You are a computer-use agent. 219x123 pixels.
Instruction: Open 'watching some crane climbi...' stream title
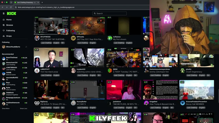pyautogui.click(x=90, y=72)
